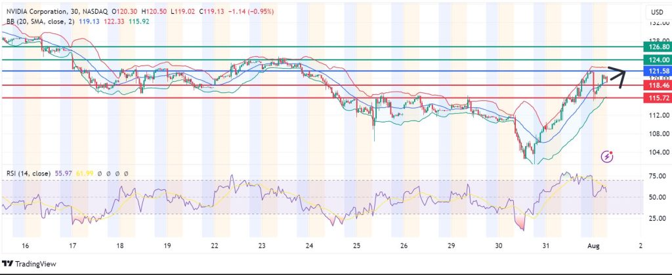Click the red 118.46 price label

click(658, 86)
